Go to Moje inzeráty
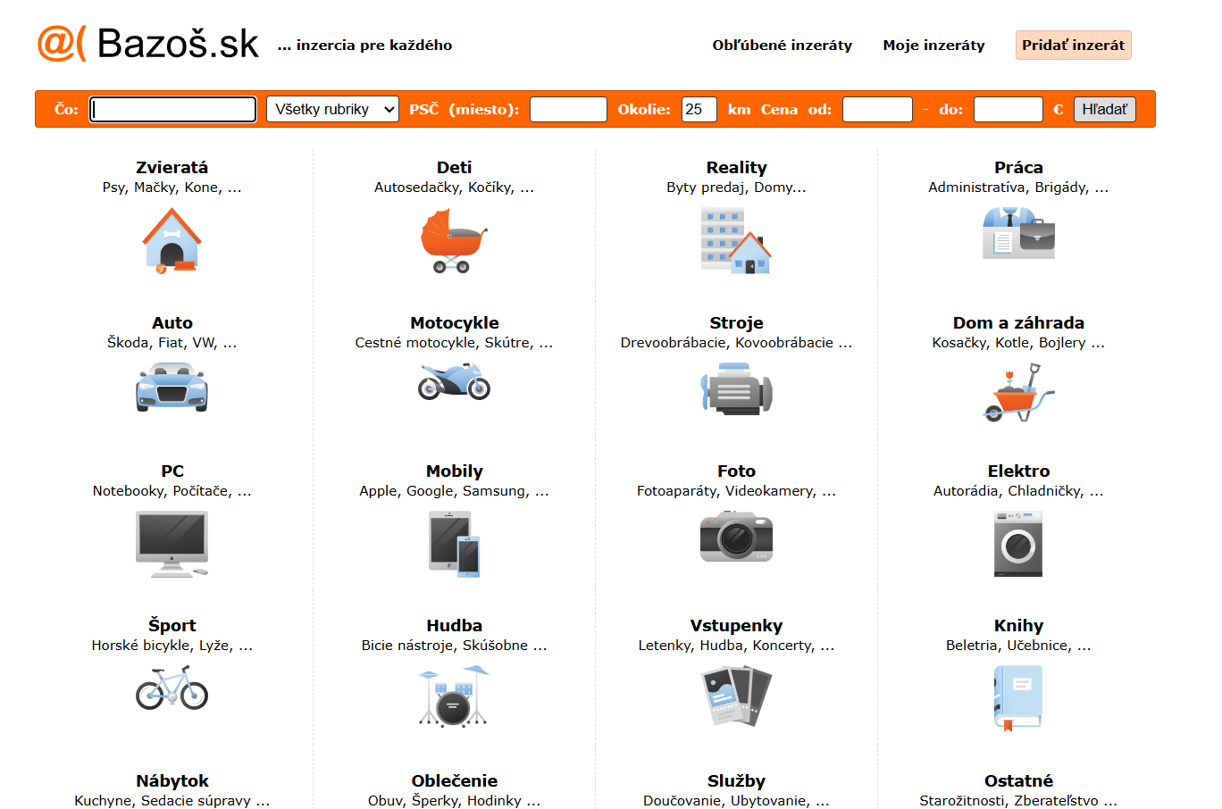This screenshot has width=1222, height=809. click(933, 45)
